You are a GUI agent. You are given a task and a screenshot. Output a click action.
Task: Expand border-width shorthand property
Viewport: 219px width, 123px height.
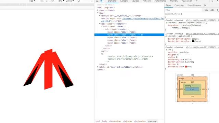pos(184,62)
